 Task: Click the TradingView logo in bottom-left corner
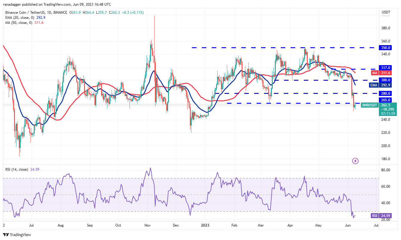coord(17,235)
